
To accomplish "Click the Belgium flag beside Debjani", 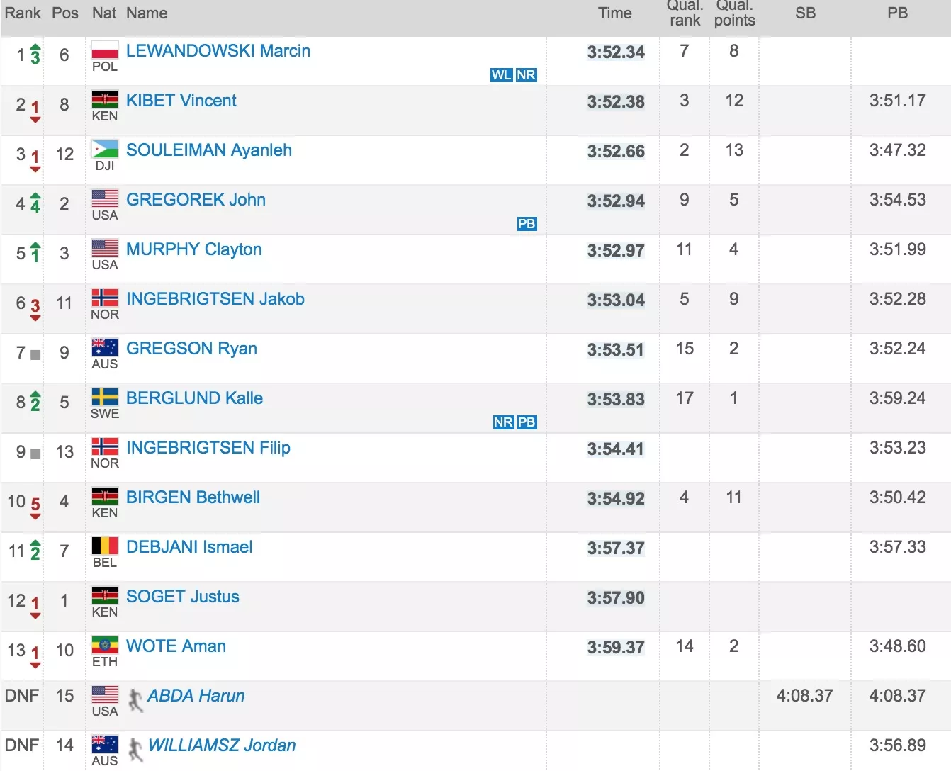I will (x=105, y=546).
